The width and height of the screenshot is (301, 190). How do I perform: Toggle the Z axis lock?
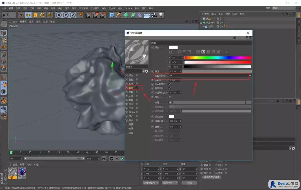(73, 15)
